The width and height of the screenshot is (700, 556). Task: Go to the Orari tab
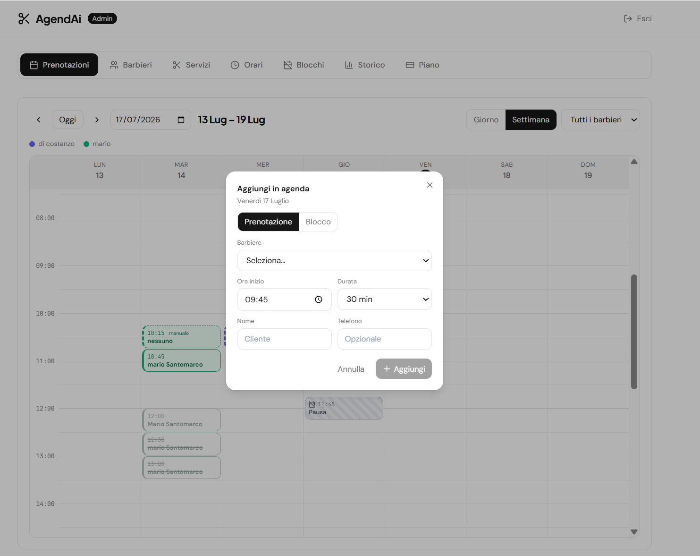click(246, 65)
